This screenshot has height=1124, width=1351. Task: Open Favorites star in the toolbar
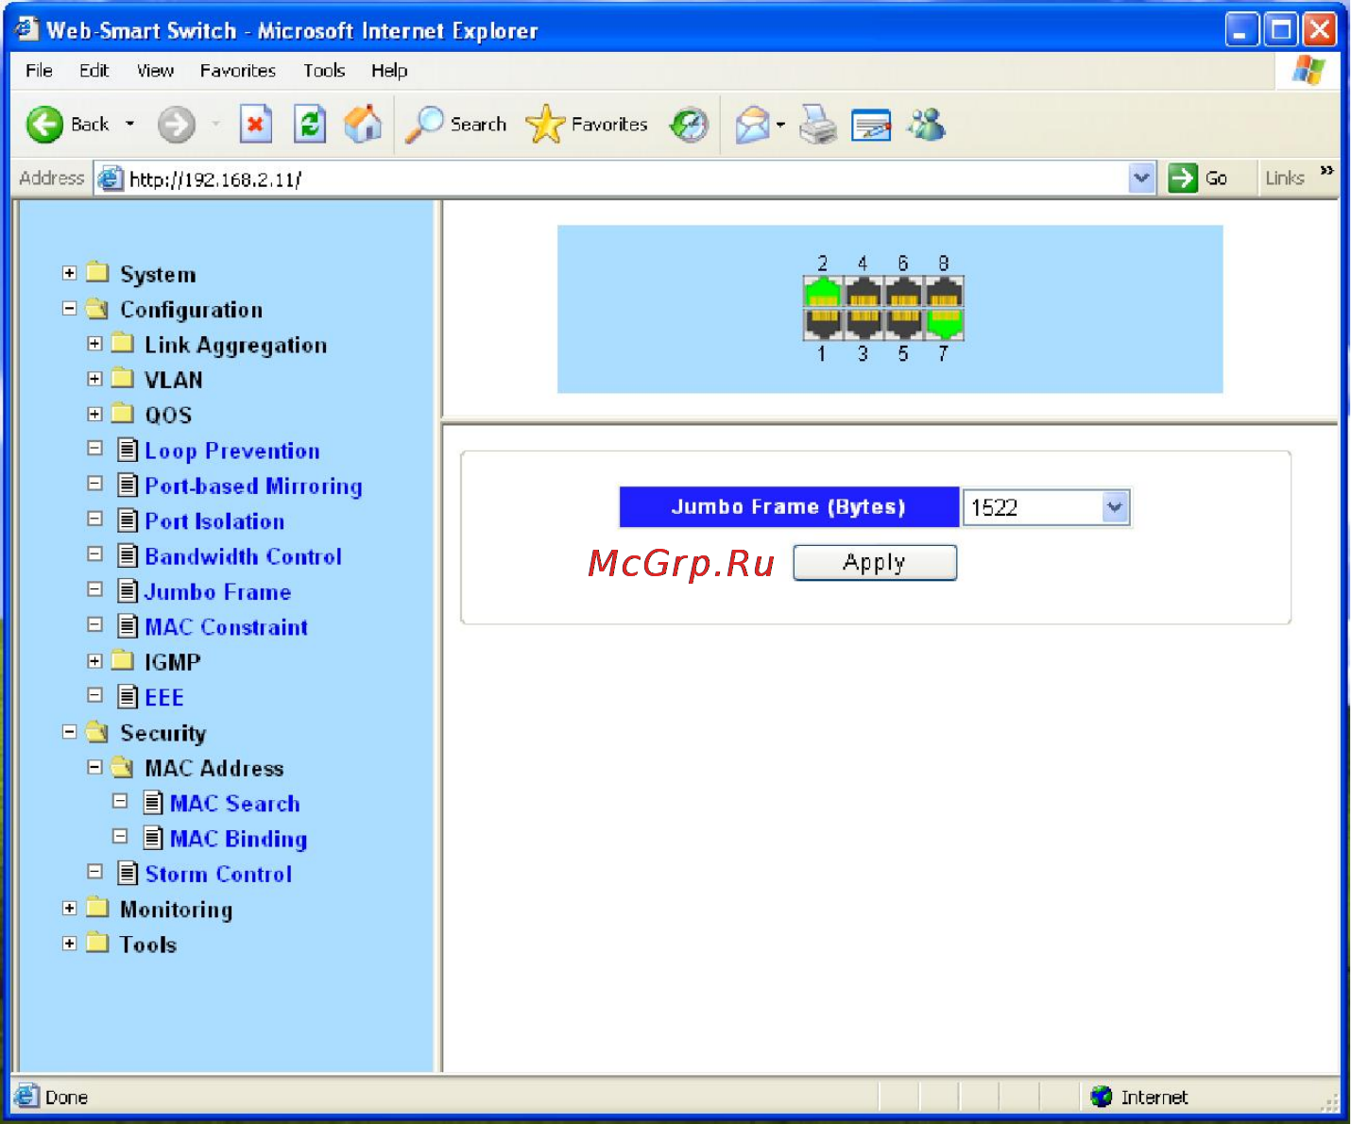587,125
